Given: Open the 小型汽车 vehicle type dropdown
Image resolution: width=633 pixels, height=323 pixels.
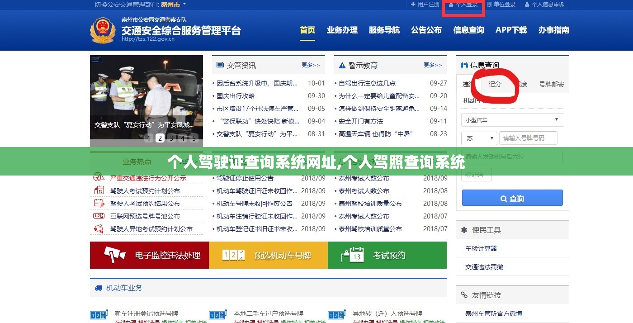Looking at the screenshot, I should (x=512, y=120).
